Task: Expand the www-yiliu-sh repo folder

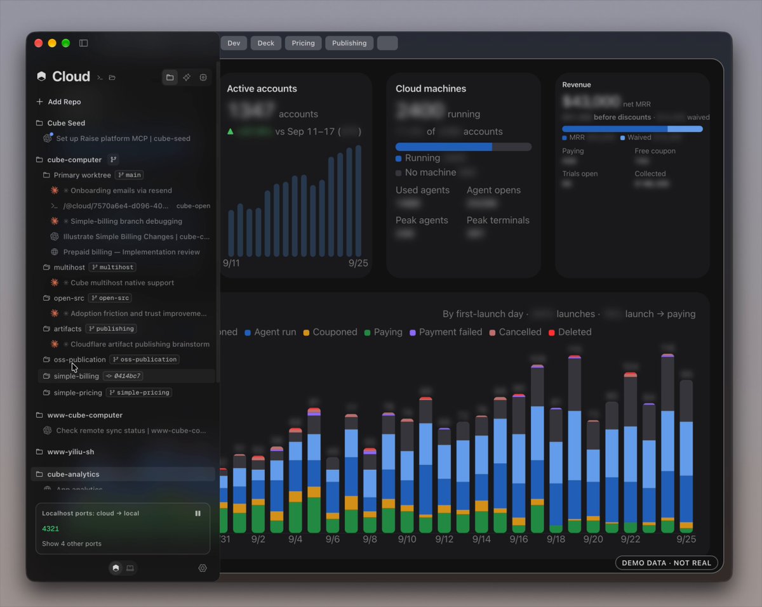Action: point(39,452)
